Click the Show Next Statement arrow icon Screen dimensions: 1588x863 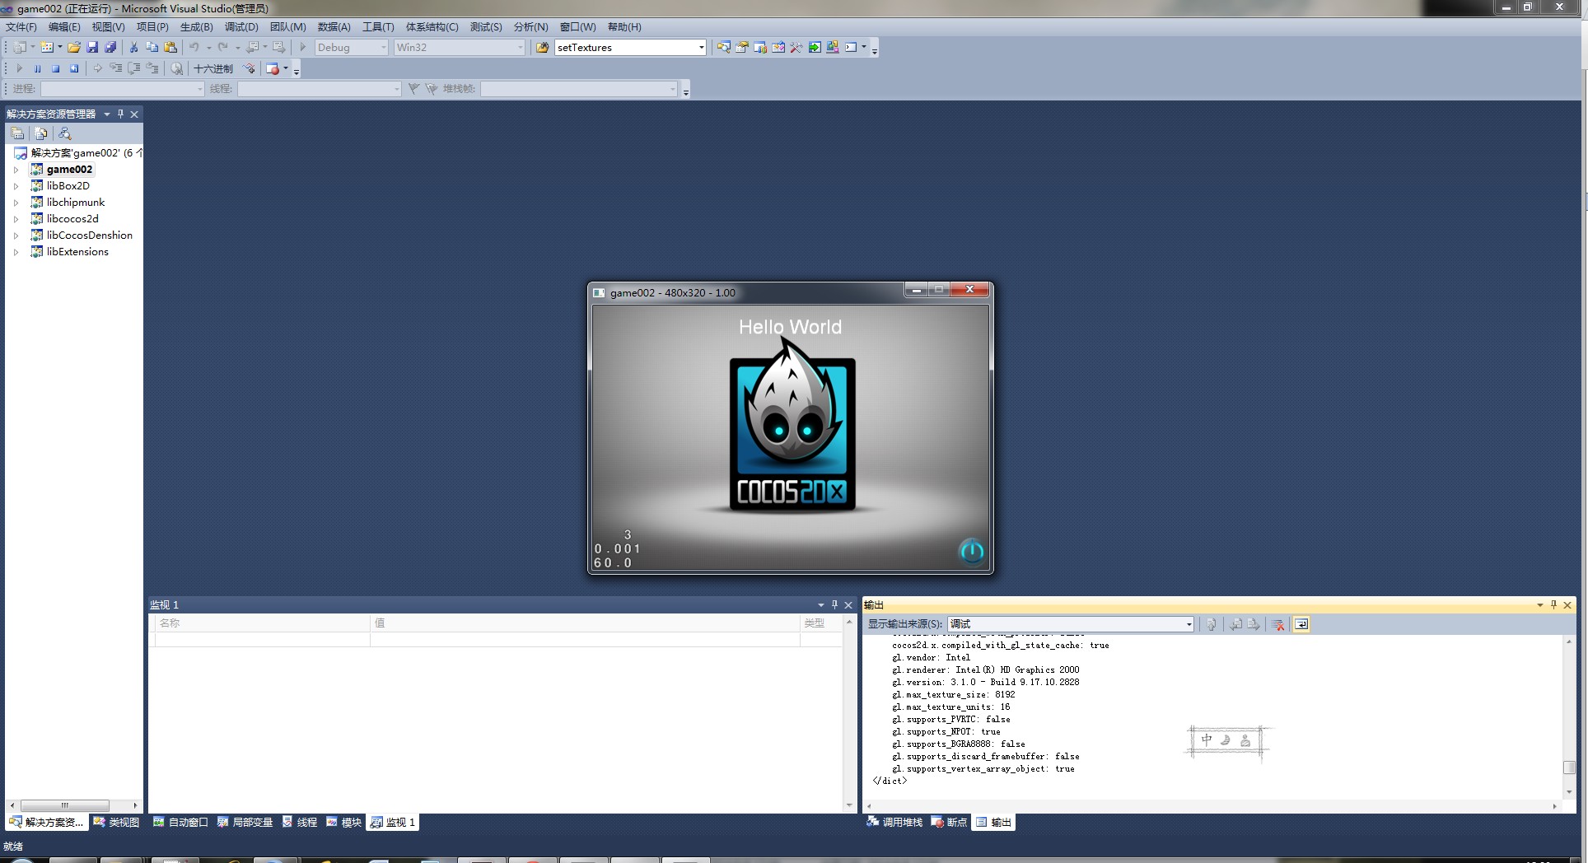point(97,68)
